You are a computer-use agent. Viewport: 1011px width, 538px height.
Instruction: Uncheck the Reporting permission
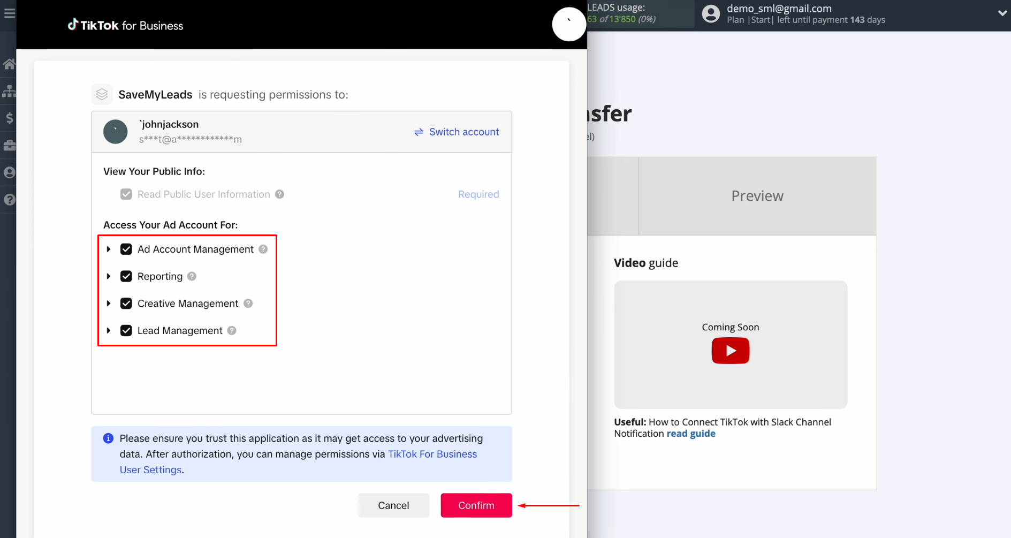coord(126,276)
